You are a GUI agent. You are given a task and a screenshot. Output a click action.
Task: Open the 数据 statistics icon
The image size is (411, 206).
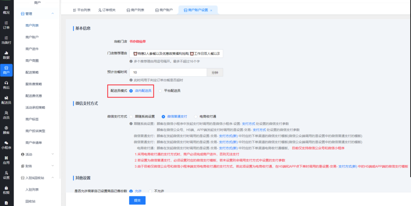tap(6, 55)
